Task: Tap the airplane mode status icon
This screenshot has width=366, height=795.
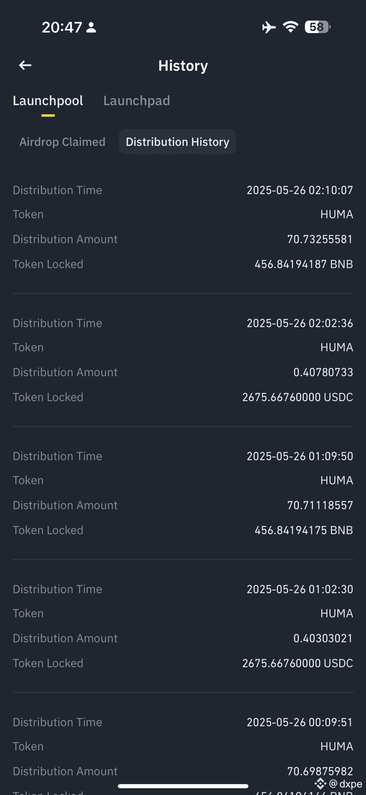Action: click(269, 27)
